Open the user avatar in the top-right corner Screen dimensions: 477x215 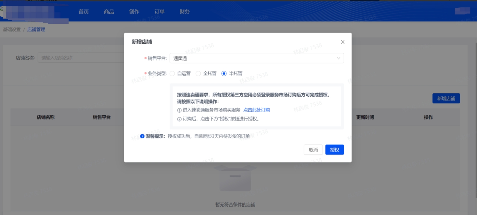pyautogui.click(x=462, y=11)
